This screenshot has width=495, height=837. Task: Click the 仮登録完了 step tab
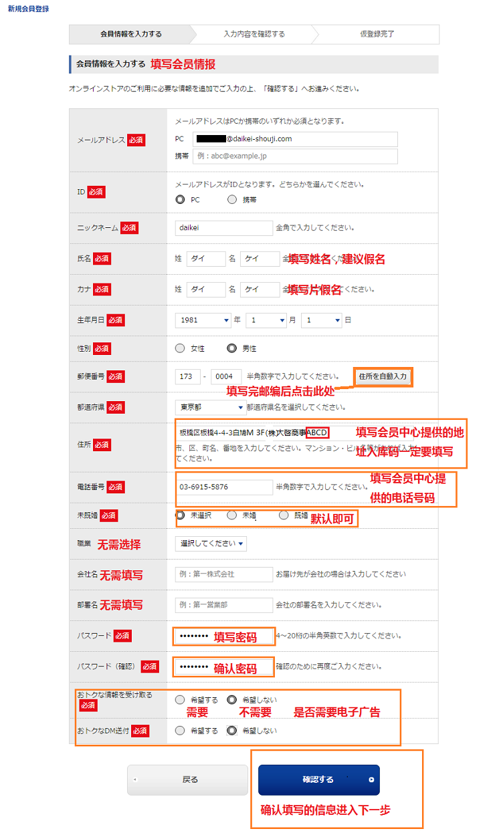(377, 34)
